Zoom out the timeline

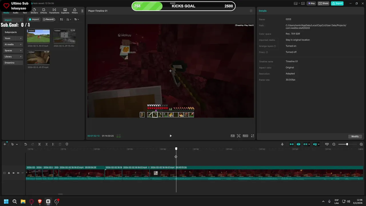(334, 144)
